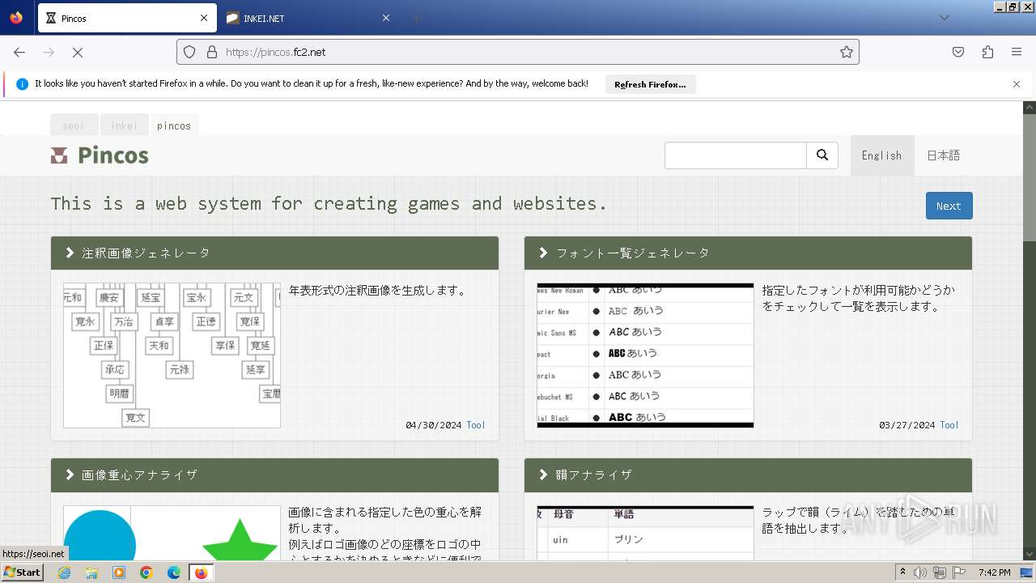Open the 注釈画像ジェネレータ card header
1036x583 pixels.
click(x=274, y=253)
